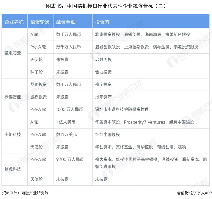Viewport: 212px width, 199px height.
Task: Select the 脑虎科技 company cell
Action: [x=13, y=169]
